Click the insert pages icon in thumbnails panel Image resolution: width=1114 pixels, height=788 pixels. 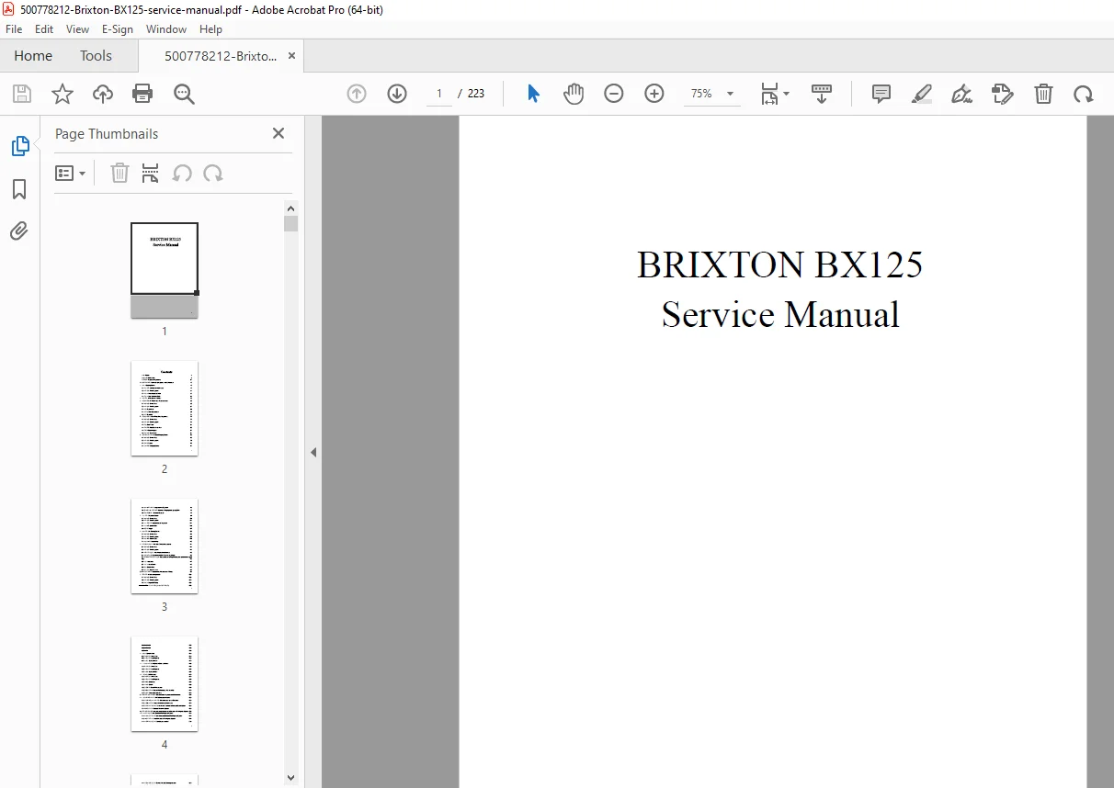(x=151, y=173)
